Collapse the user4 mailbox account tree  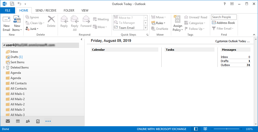pos(4,45)
